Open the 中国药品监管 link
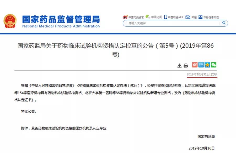The width and height of the screenshot is (236, 153). tap(136, 17)
